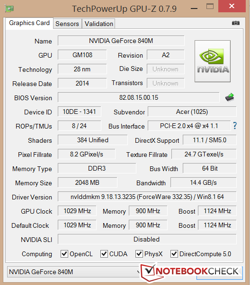Image resolution: width=250 pixels, height=285 pixels.
Task: Click the Revision field showing A2
Action: [x=166, y=55]
